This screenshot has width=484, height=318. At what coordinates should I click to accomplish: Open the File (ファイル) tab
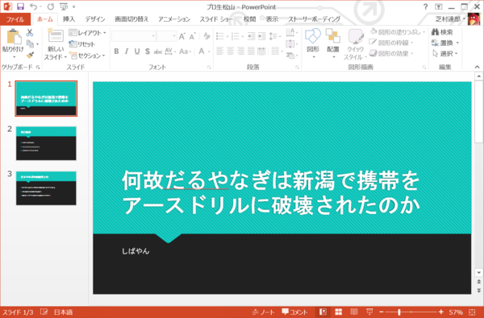coord(15,19)
